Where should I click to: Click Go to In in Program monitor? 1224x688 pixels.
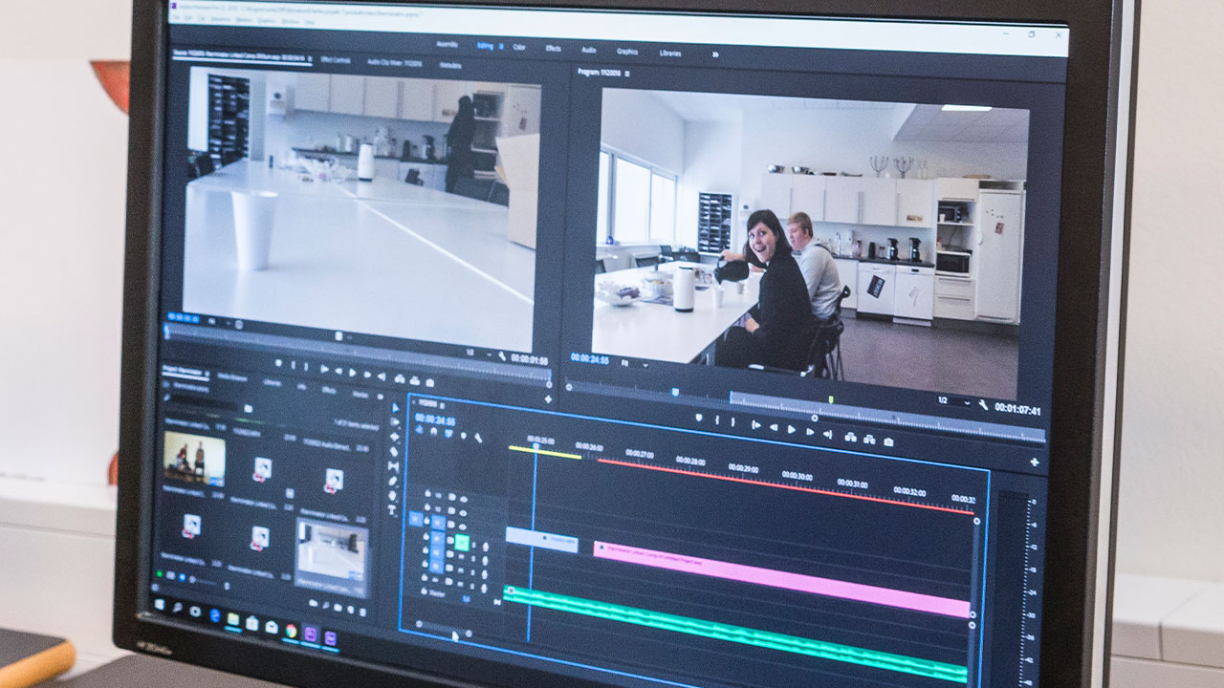click(x=755, y=425)
